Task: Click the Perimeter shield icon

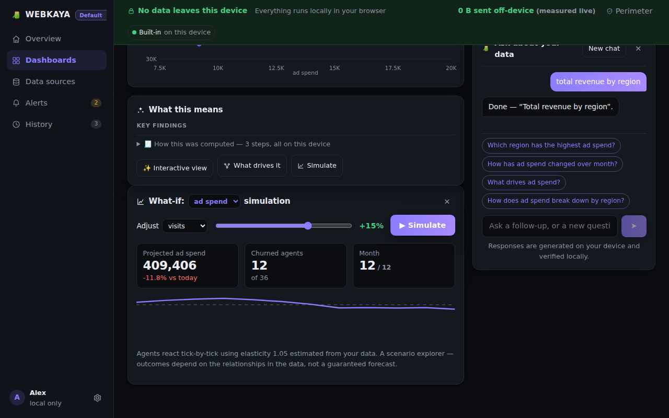Action: point(609,11)
